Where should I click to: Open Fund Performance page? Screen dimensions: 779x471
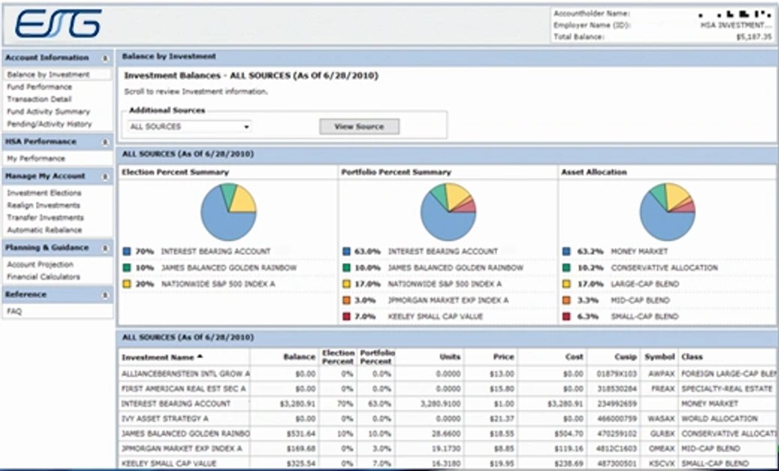click(40, 87)
